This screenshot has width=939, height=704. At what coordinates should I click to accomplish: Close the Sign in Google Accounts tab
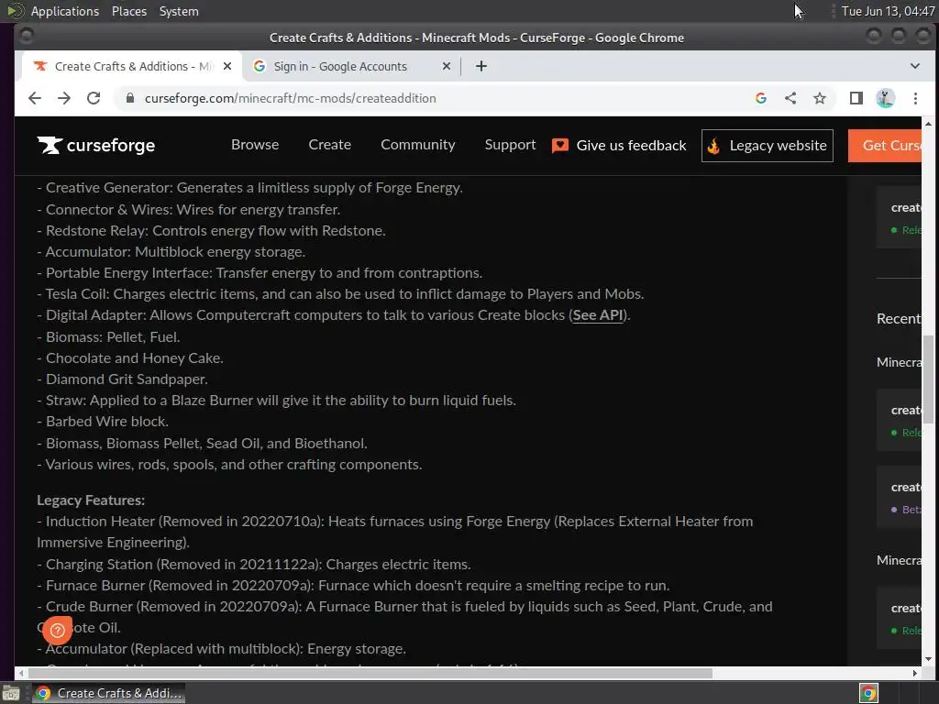(447, 66)
